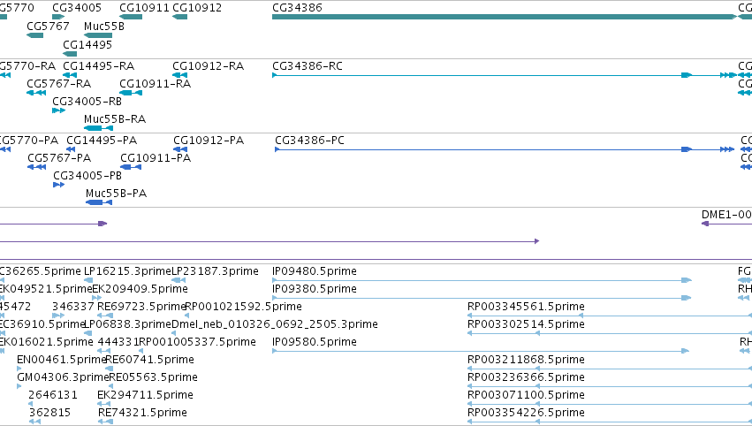
Task: Select the CG10911-PA protein label
Action: click(x=156, y=158)
